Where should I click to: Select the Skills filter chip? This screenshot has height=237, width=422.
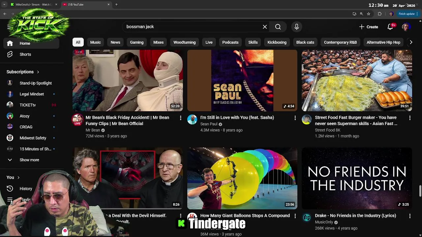click(253, 42)
